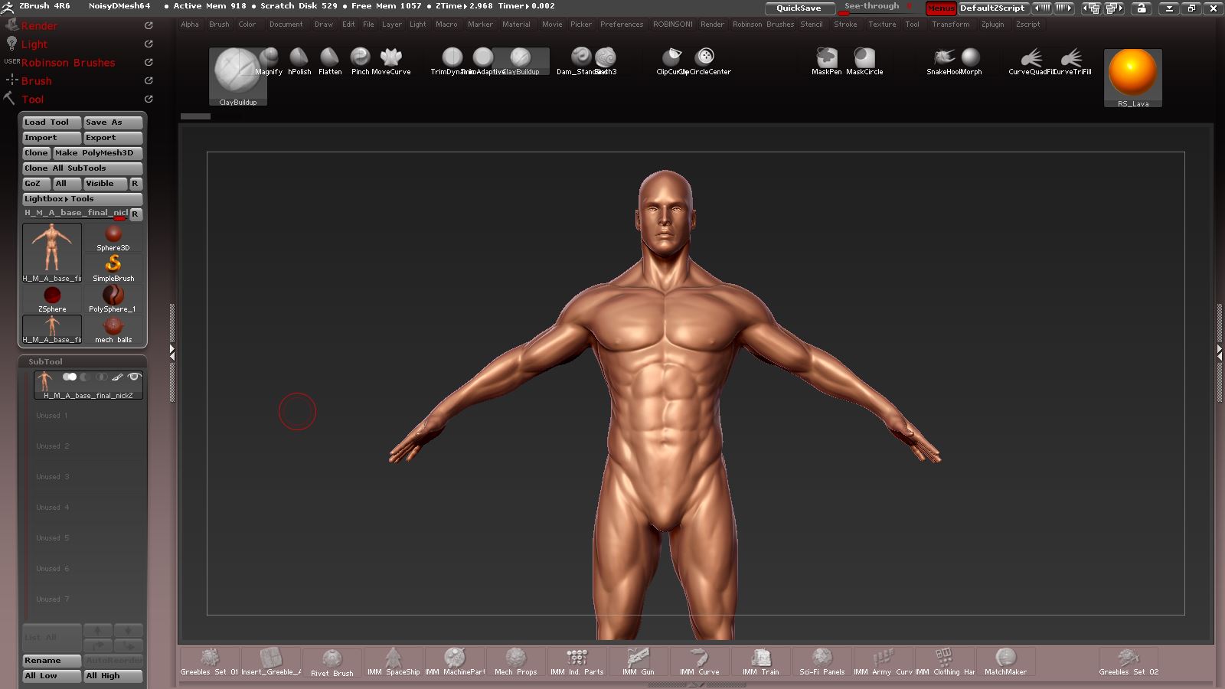Open Lightbox Tools browser
The image size is (1225, 689).
tap(81, 199)
